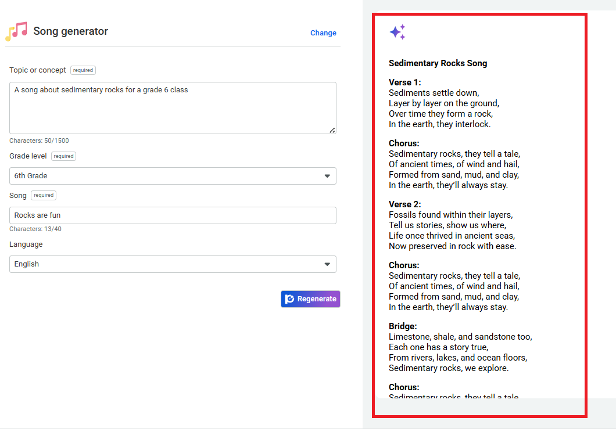
Task: Focus the Topic or concept text area
Action: pyautogui.click(x=173, y=107)
